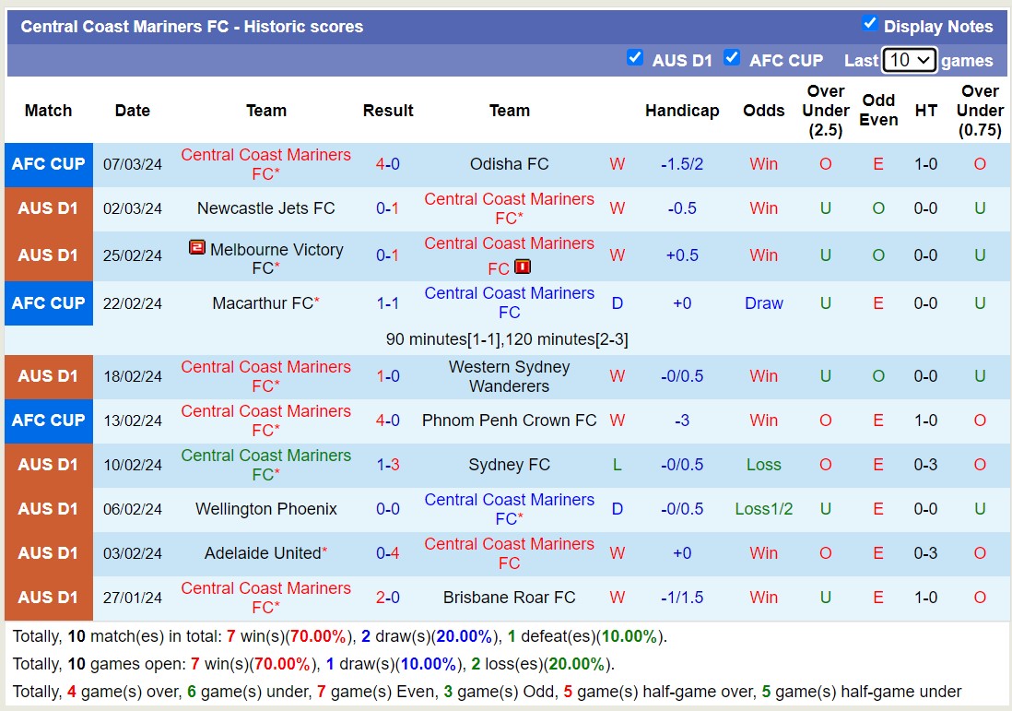Viewport: 1012px width, 711px height.
Task: Select the AUS D1 badge in Newcastle Jets row
Action: 48,208
